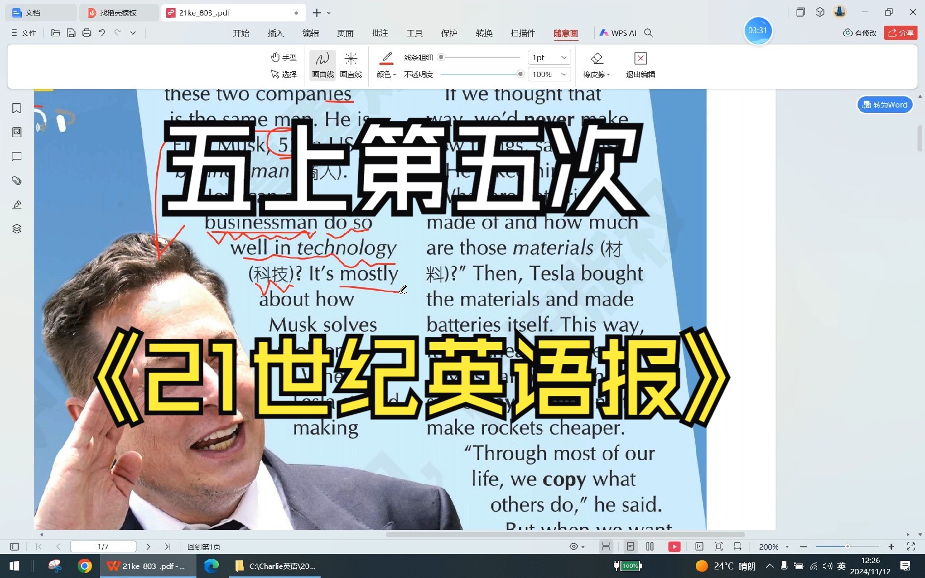The image size is (925, 578).
Task: Start slideshow with red play button
Action: (x=674, y=546)
